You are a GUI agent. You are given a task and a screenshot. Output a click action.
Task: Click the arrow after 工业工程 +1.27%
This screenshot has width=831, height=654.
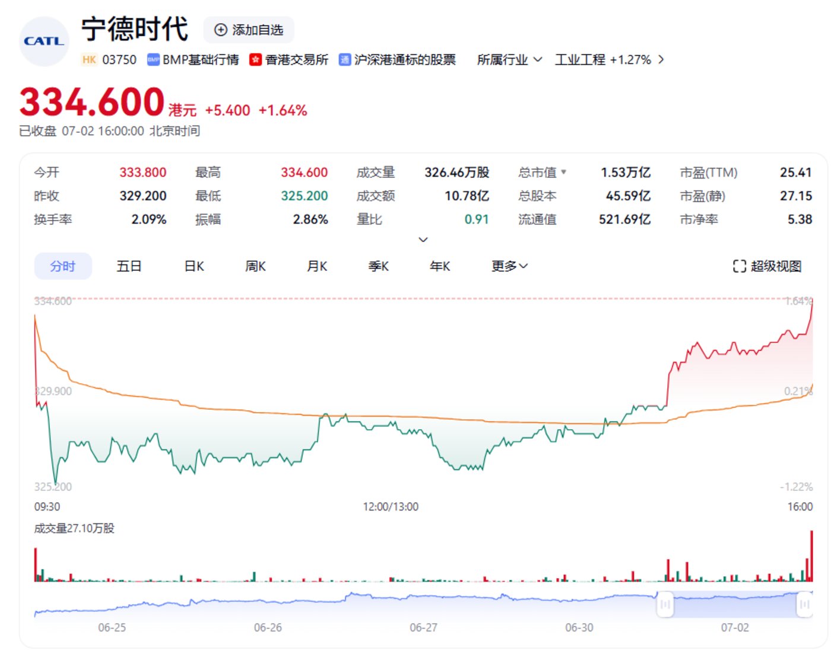pyautogui.click(x=661, y=60)
